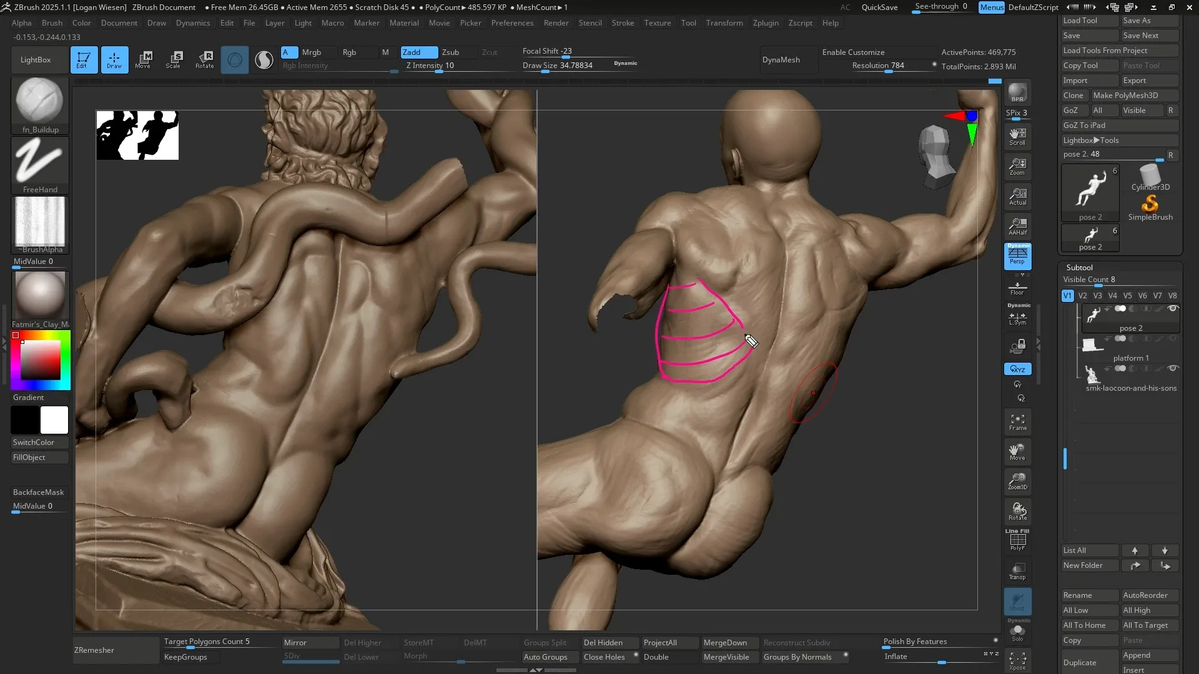Toggle the Menus button in title bar
This screenshot has width=1199, height=674.
pyautogui.click(x=991, y=7)
